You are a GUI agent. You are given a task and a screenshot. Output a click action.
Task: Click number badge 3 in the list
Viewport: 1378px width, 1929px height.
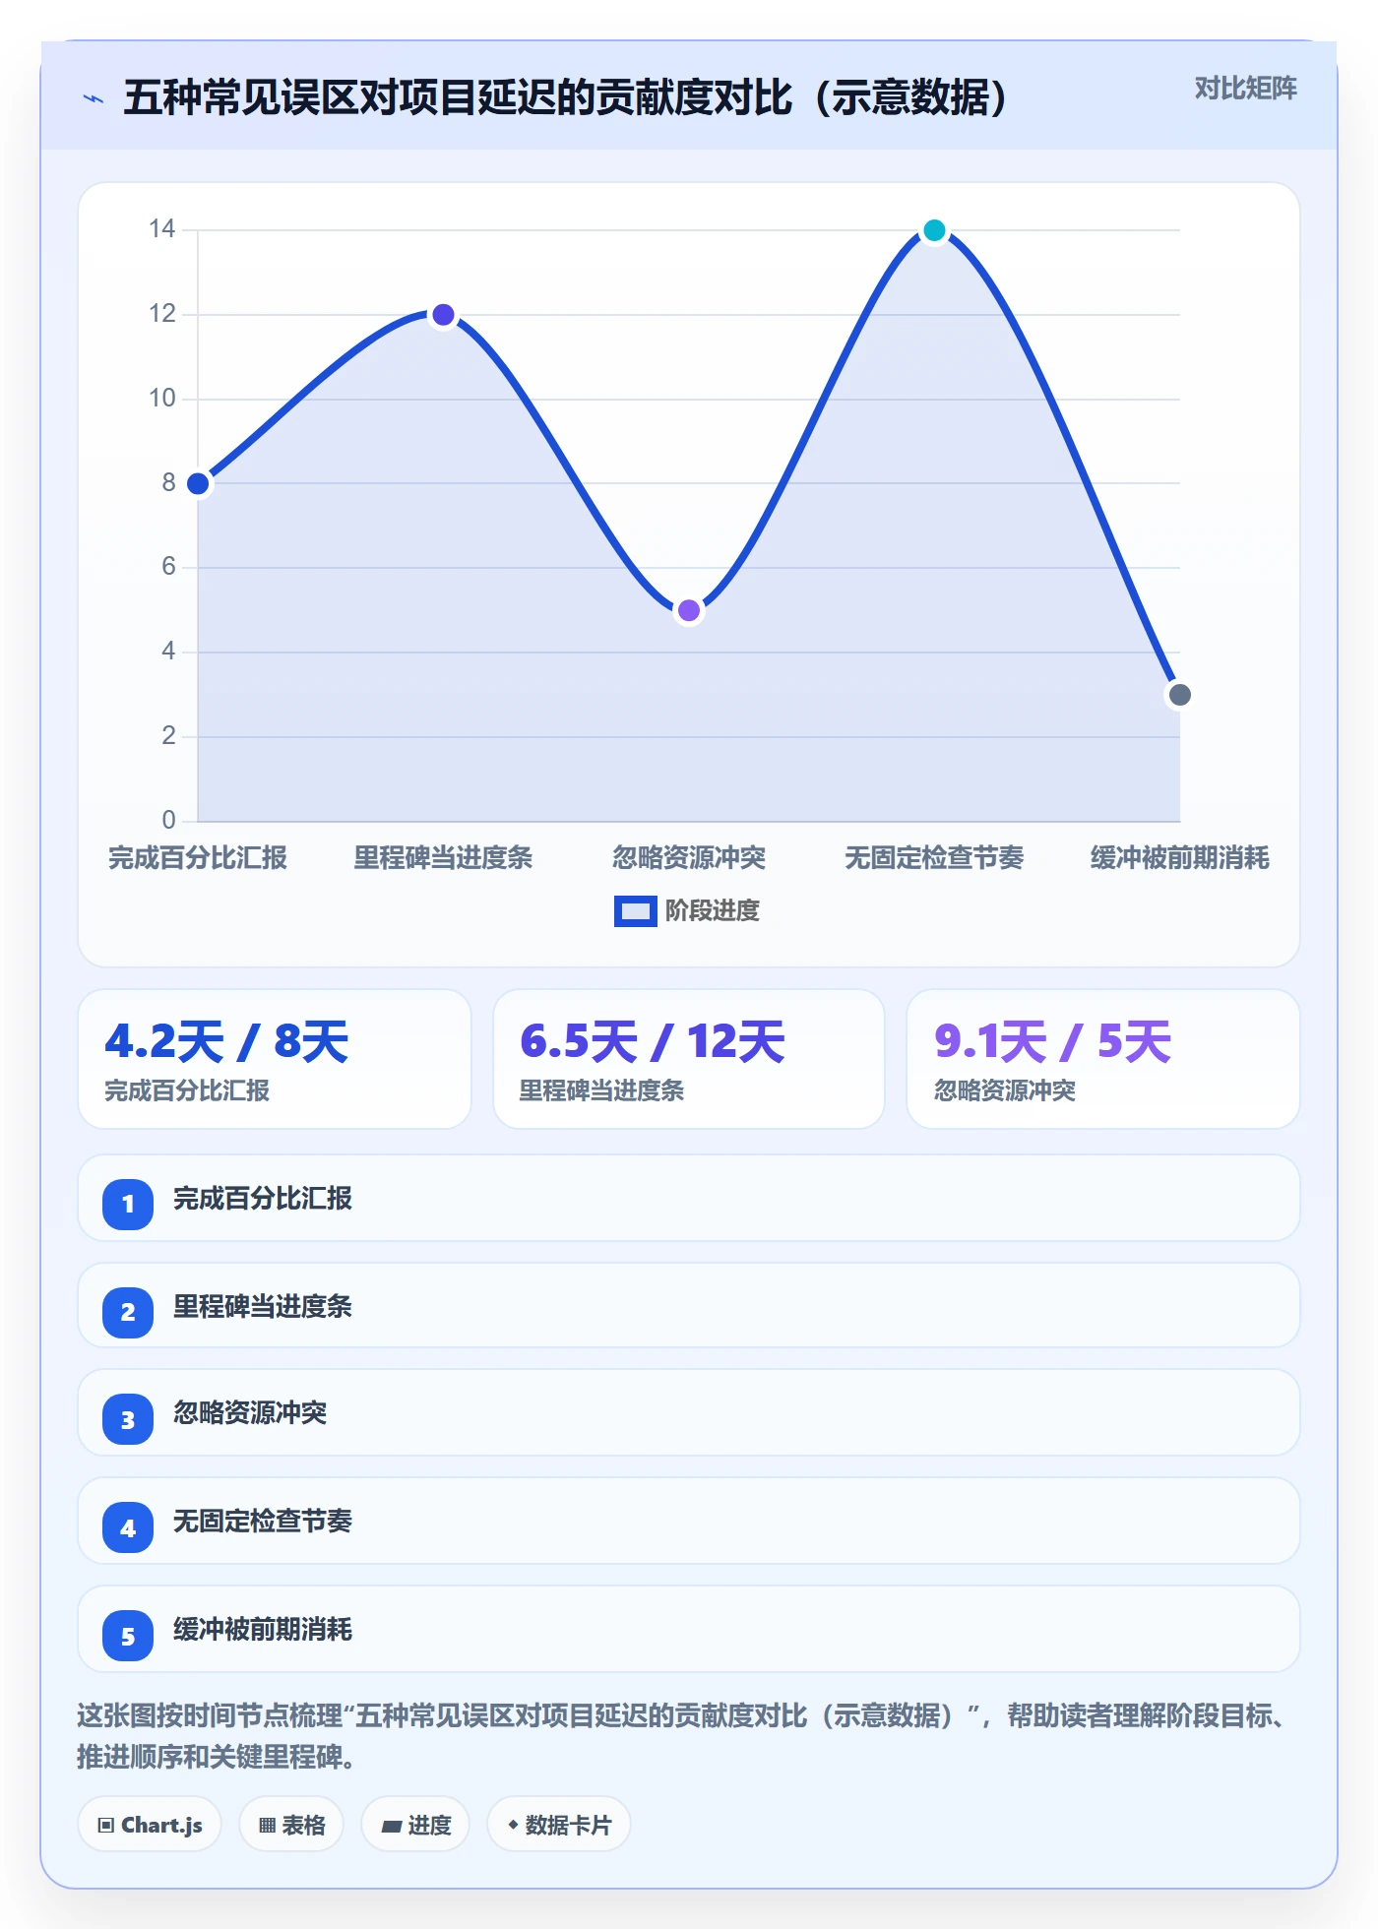click(x=128, y=1420)
